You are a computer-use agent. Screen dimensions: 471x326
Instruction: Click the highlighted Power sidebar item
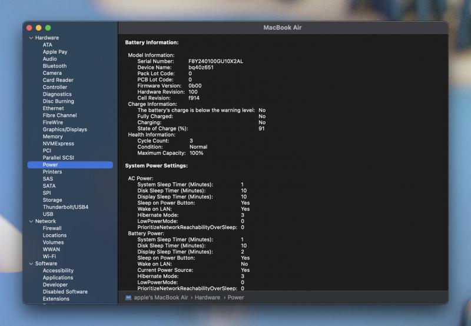(x=70, y=165)
